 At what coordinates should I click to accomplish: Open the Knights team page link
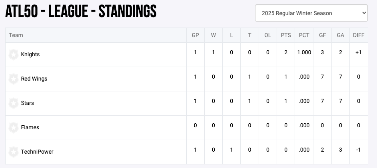[x=30, y=54]
